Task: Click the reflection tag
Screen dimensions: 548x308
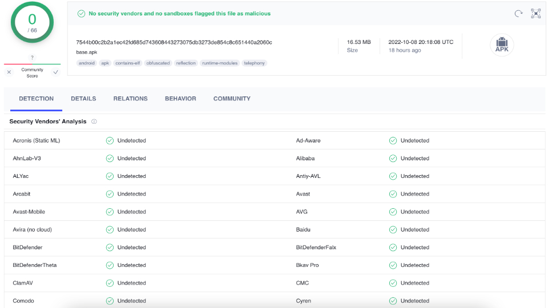Action: (x=186, y=63)
